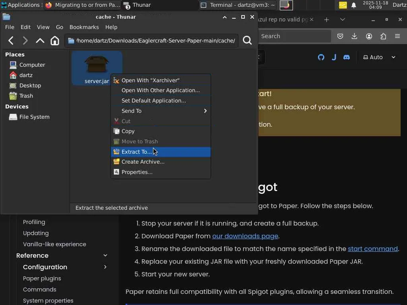
Task: Choose Create Archive in context menu
Action: pyautogui.click(x=161, y=162)
